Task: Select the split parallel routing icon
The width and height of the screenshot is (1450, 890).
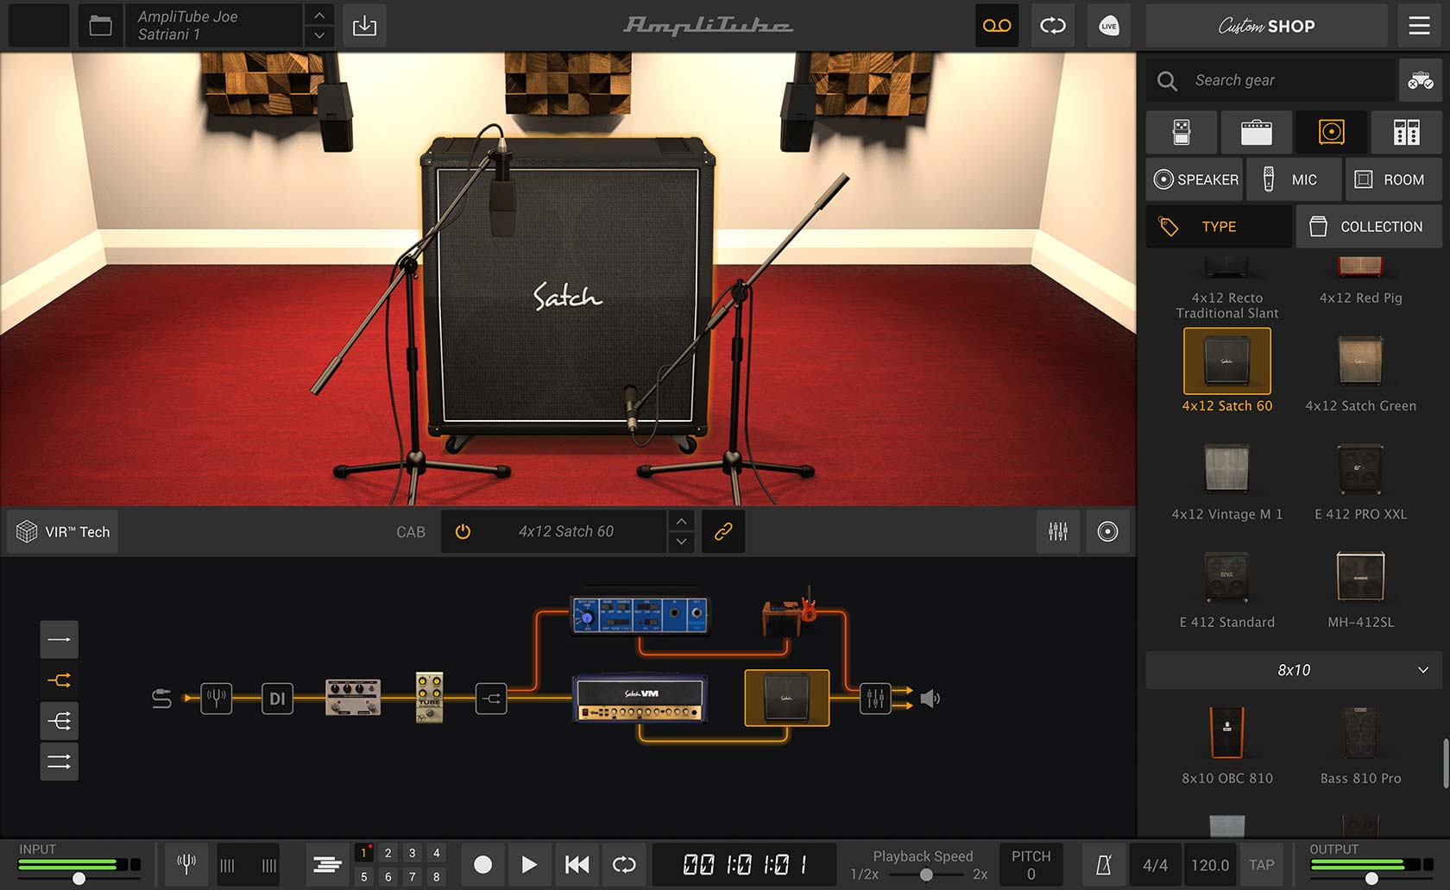Action: 59,680
